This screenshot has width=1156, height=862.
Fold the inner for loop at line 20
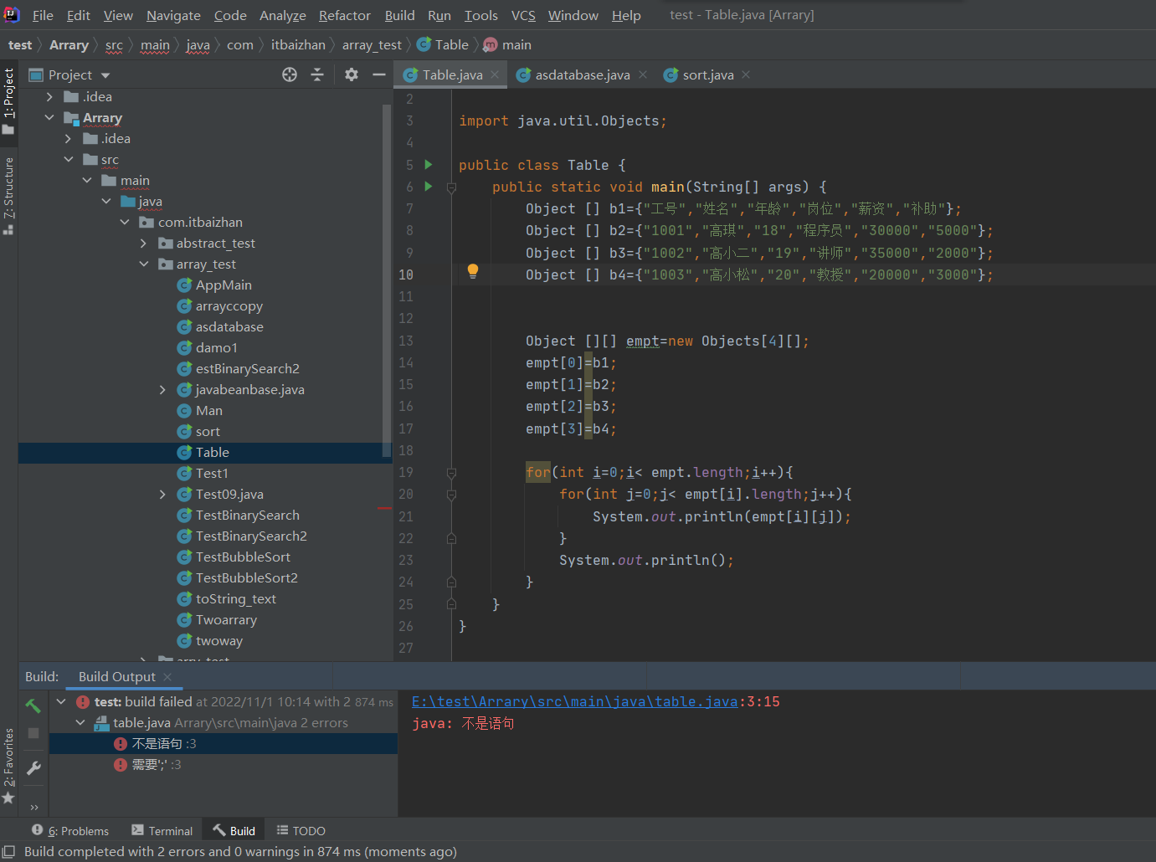451,495
